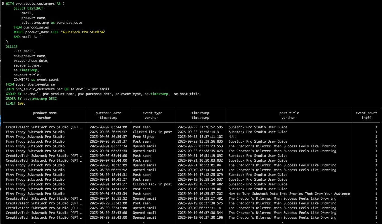
Task: Click the commented '--se.email,' line
Action: (24, 51)
